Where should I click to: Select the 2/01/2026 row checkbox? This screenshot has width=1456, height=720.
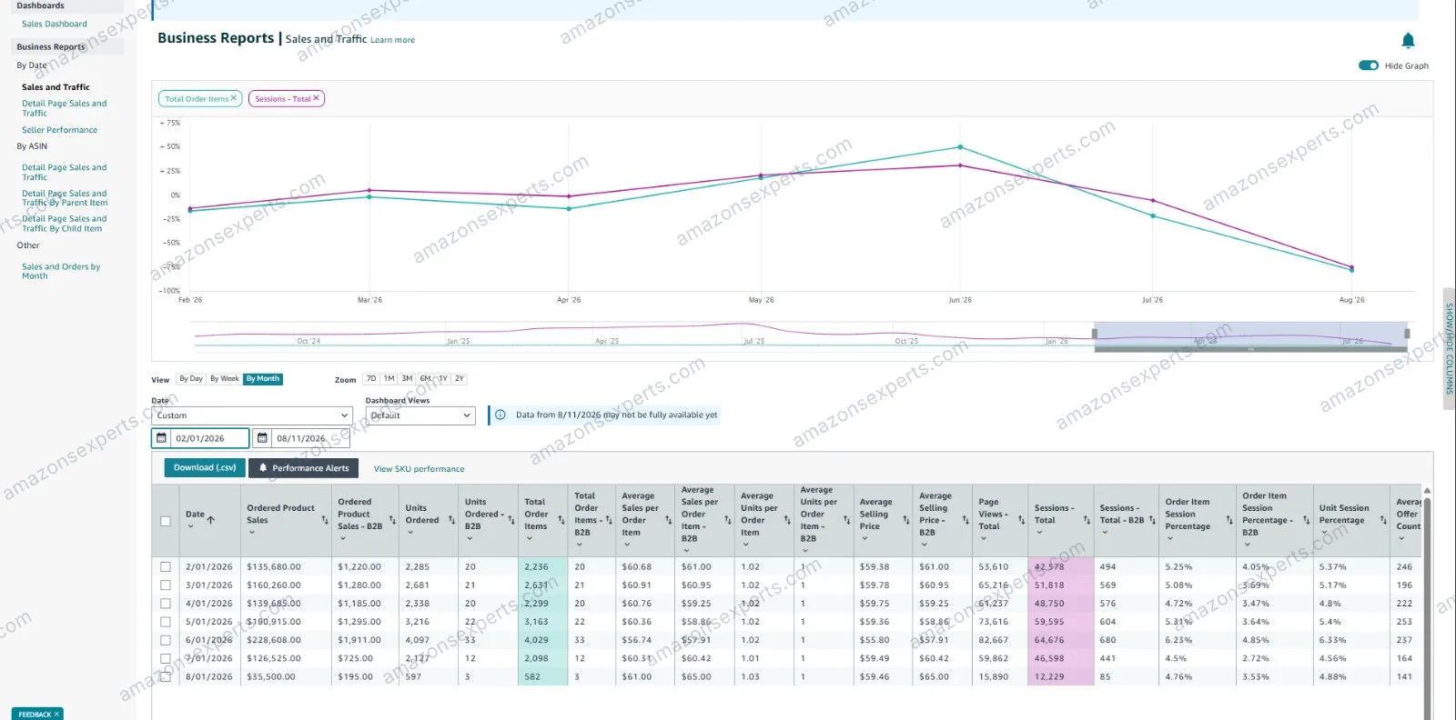pos(166,566)
